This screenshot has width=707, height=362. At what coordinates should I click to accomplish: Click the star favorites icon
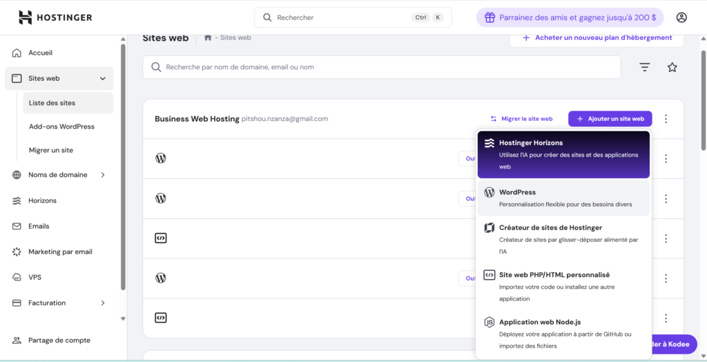(672, 67)
